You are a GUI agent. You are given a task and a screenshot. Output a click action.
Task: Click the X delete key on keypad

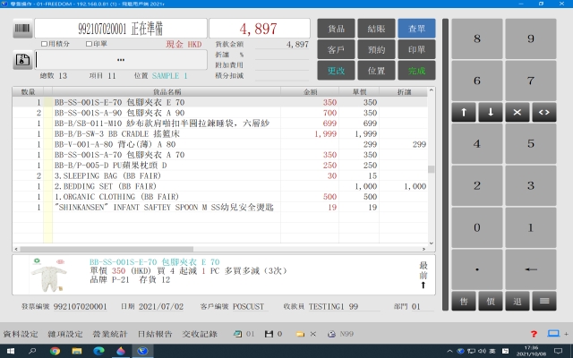click(x=517, y=112)
